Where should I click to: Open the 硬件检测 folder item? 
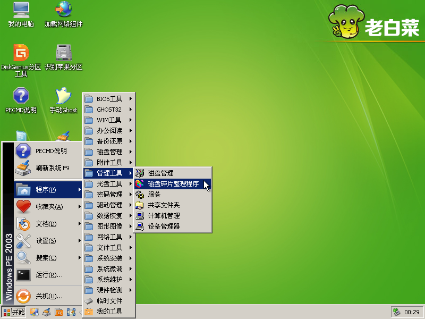(x=109, y=290)
